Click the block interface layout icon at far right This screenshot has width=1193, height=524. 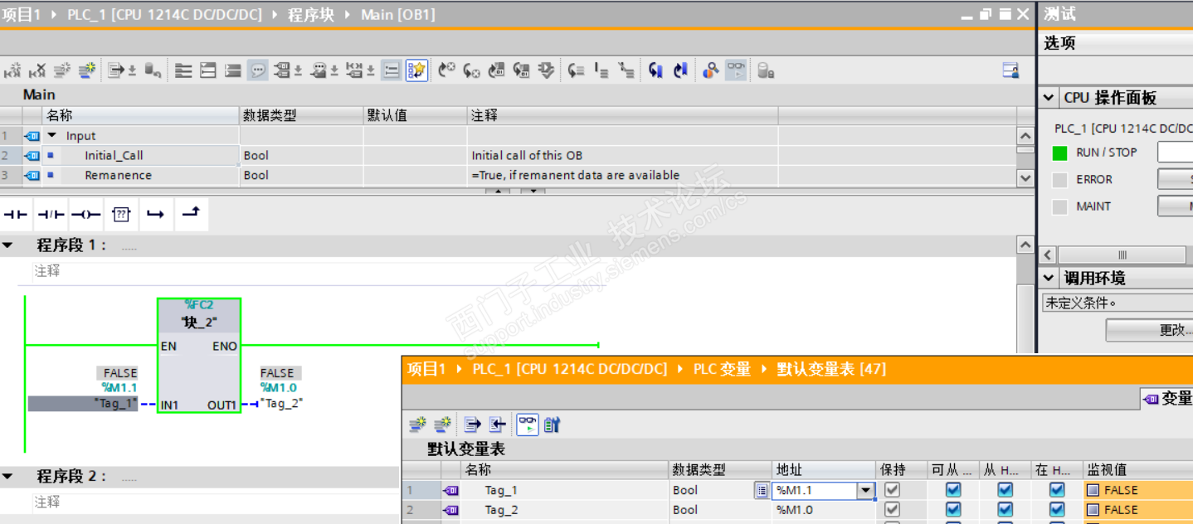[1010, 71]
